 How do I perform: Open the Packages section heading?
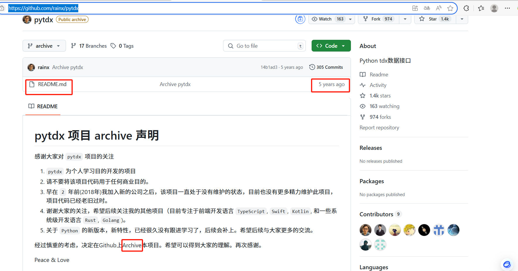tap(372, 181)
